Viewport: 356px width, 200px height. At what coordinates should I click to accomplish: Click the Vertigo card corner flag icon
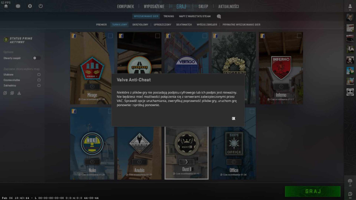[x=168, y=36]
